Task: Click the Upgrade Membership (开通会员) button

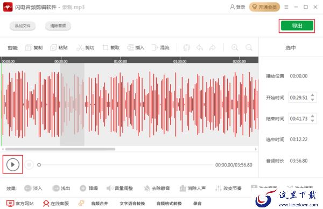Action: tap(264, 7)
